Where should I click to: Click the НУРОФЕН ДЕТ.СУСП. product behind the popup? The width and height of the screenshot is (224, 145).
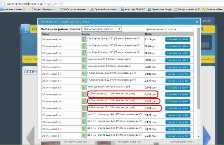[182, 142]
